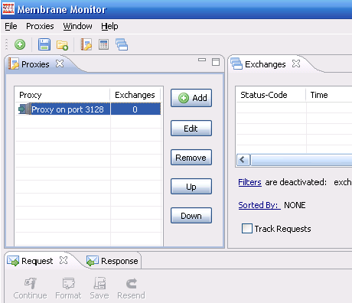
Task: Click the Add proxy button
Action: tap(191, 98)
